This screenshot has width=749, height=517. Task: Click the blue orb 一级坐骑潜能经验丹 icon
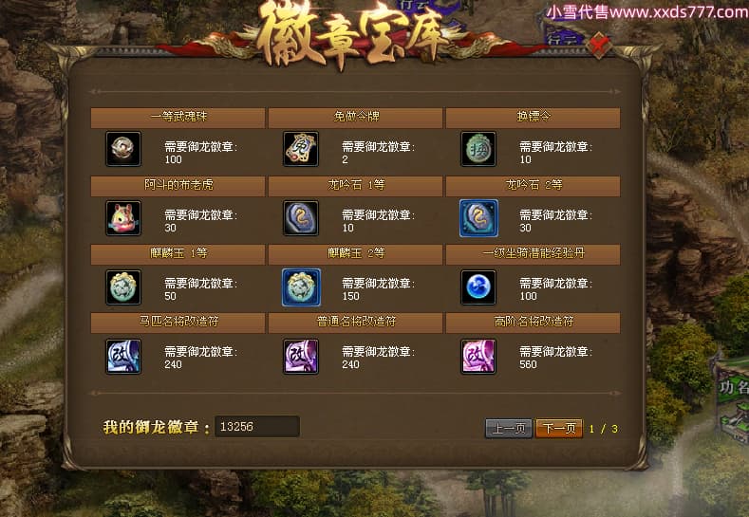pyautogui.click(x=478, y=286)
